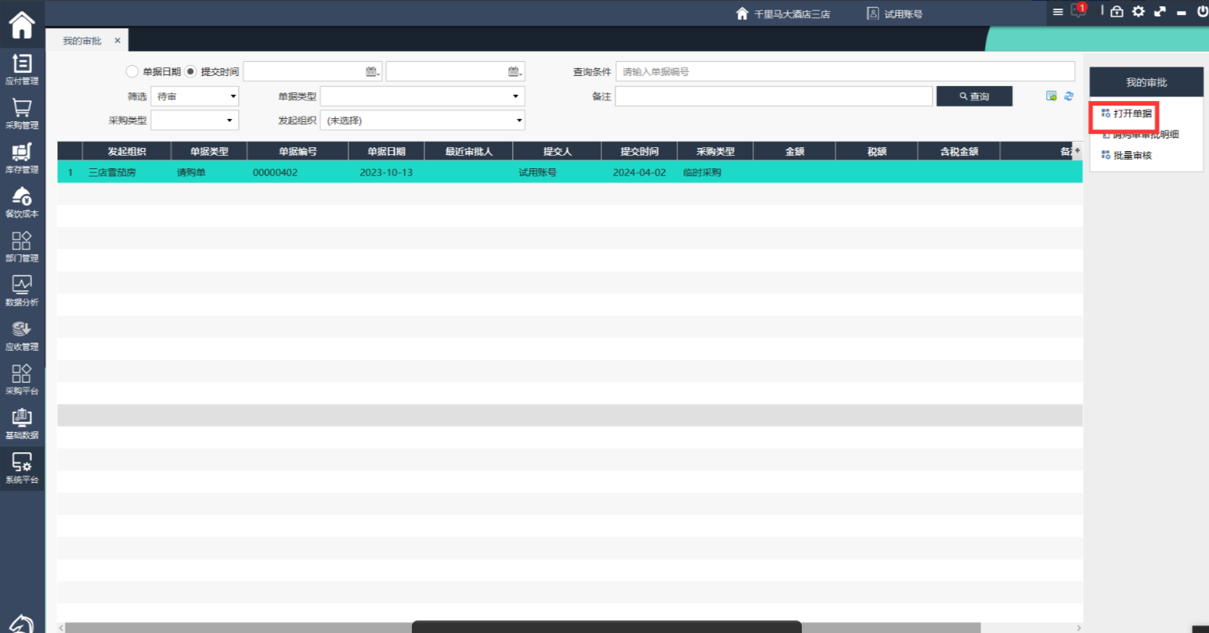The width and height of the screenshot is (1209, 633).
Task: Open 数据分析 from the sidebar
Action: (x=22, y=290)
